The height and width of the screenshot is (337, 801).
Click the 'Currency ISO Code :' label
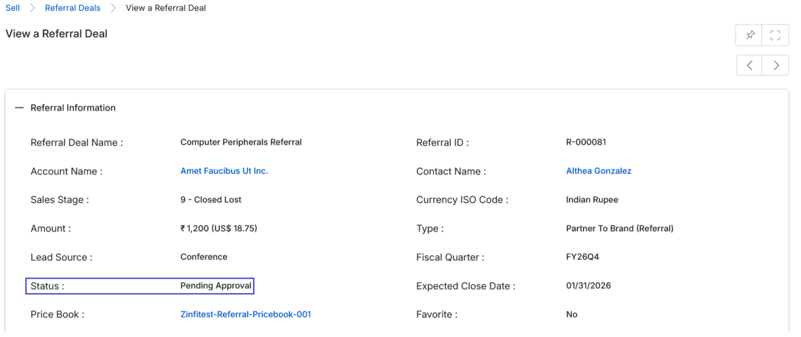click(463, 200)
